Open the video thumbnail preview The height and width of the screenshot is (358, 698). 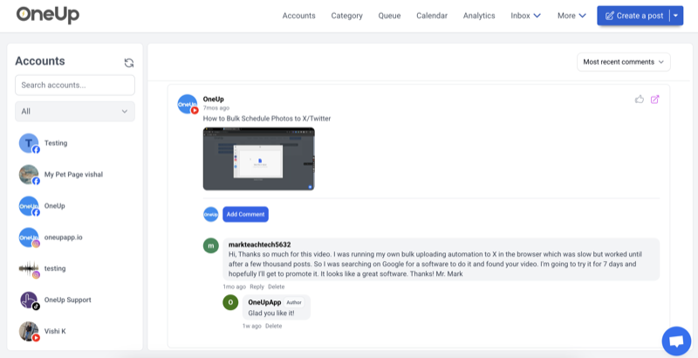point(258,159)
